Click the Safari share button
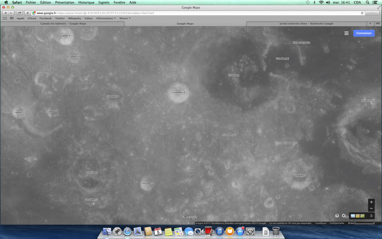 tap(19, 13)
